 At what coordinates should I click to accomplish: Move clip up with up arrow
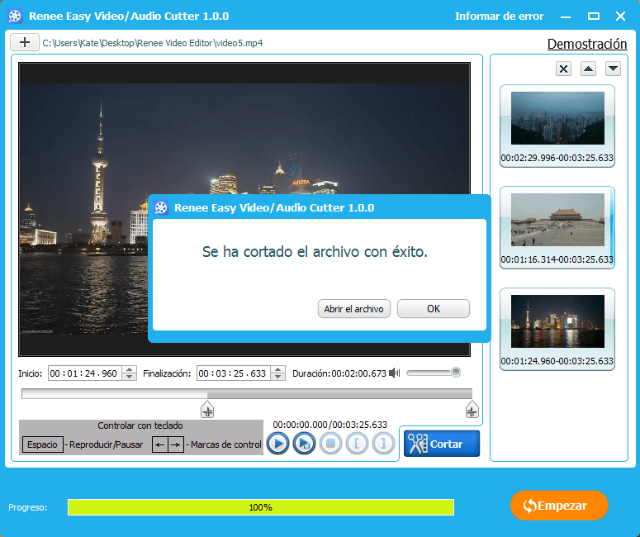point(588,69)
